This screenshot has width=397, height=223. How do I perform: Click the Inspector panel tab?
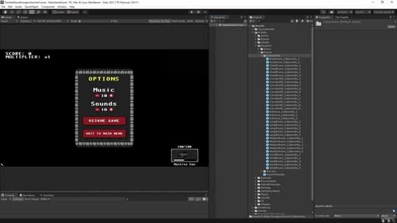tap(323, 17)
